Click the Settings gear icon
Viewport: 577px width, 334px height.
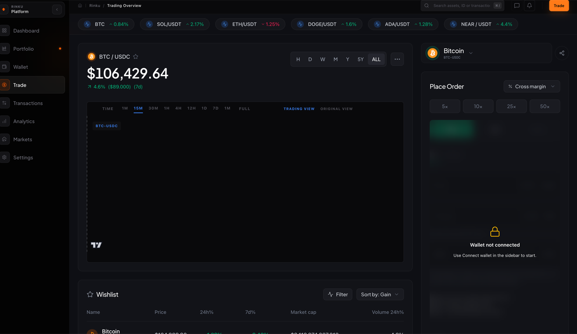tap(5, 157)
